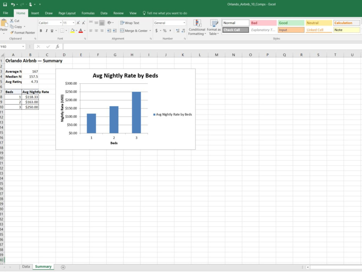Switch to the Data ribbon tab
362x272 pixels.
click(x=104, y=13)
